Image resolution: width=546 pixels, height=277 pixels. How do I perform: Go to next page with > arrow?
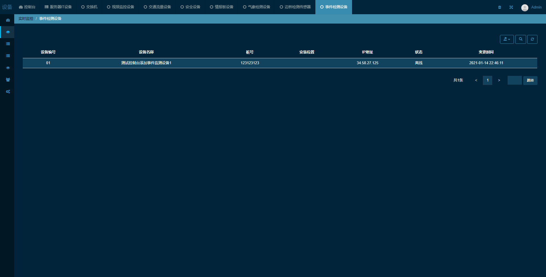tap(499, 80)
